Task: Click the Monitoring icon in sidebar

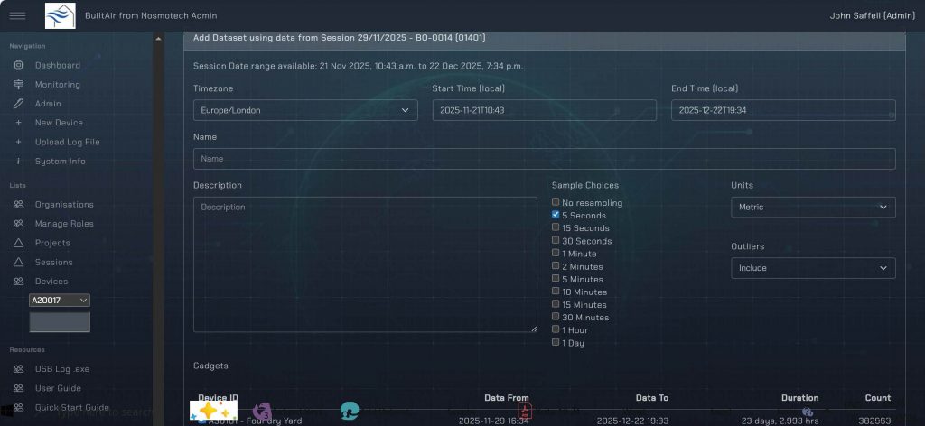Action: (18, 85)
